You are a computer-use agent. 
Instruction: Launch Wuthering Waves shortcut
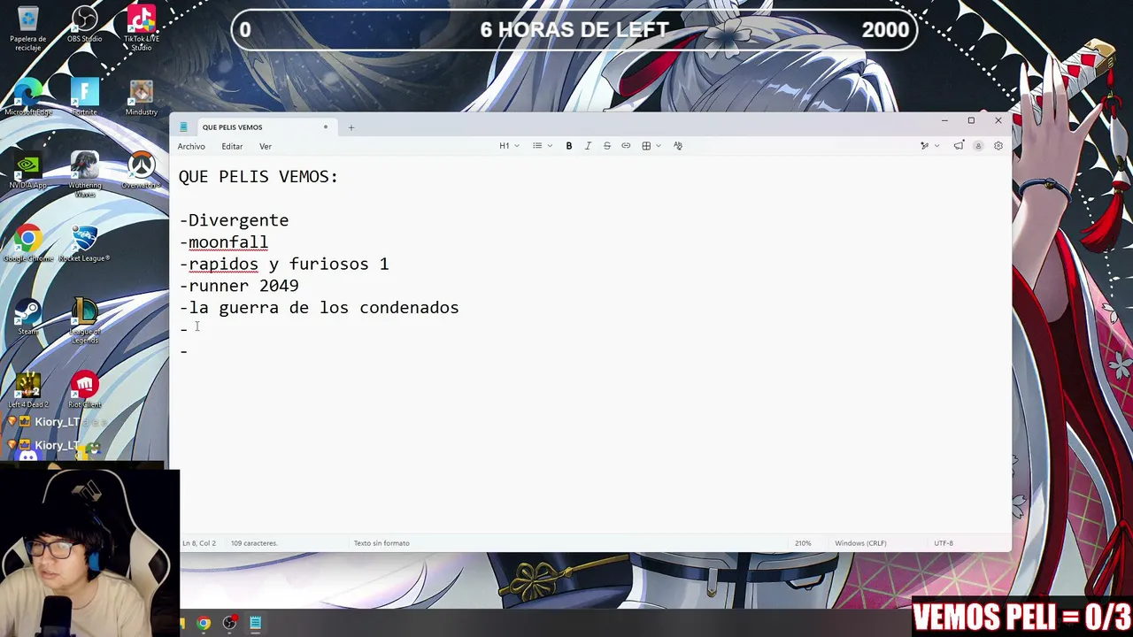pyautogui.click(x=84, y=173)
